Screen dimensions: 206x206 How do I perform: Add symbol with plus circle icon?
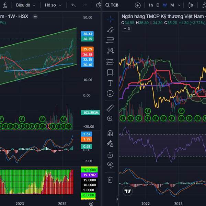point(138,5)
